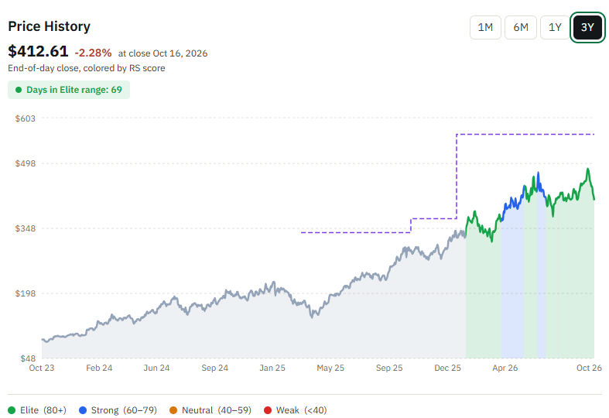Viewport: 609px width, 418px height.
Task: Click the Neutral (40–59) legend label
Action: coord(217,410)
